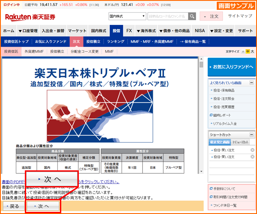
Task: Select the 投信 main navigation tab
Action: [117, 31]
